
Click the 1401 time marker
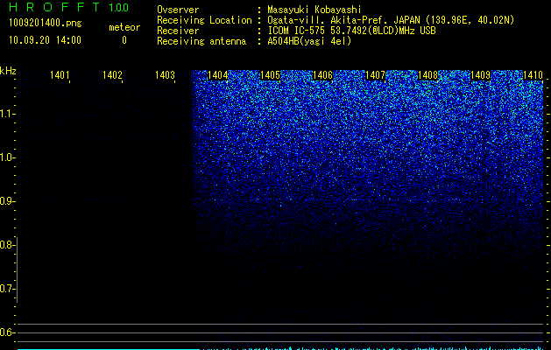point(60,75)
